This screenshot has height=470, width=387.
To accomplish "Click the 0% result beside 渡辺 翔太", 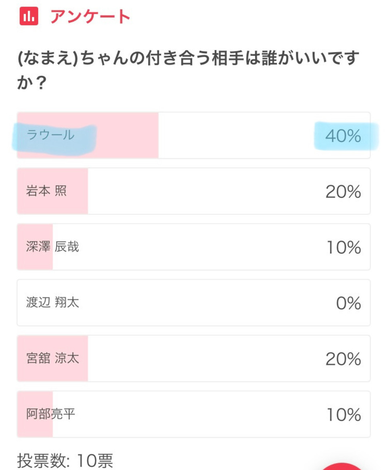I will pos(348,303).
